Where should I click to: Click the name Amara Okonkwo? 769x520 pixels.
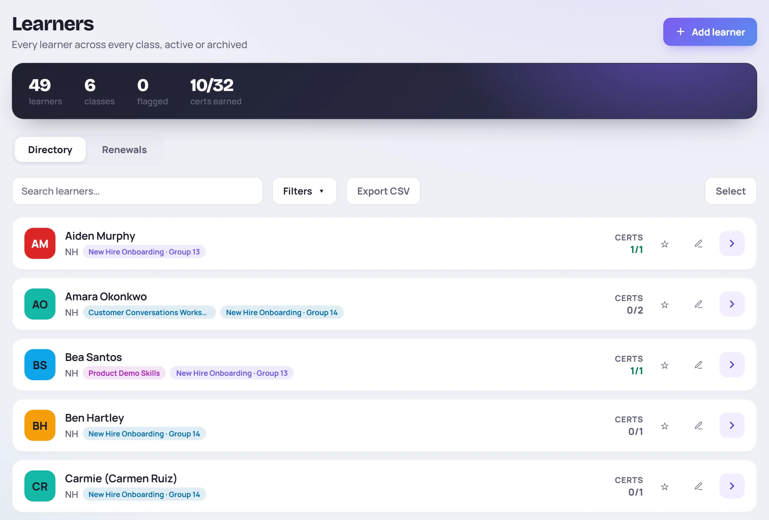(x=106, y=297)
